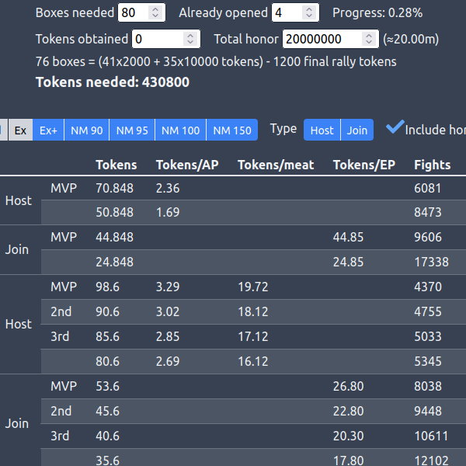Click the Boxes needed spinner arrows
The image size is (466, 466).
coord(155,12)
